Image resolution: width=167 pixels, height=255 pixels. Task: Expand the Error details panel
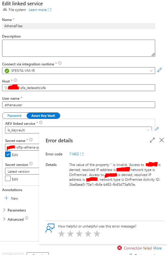coord(152,140)
